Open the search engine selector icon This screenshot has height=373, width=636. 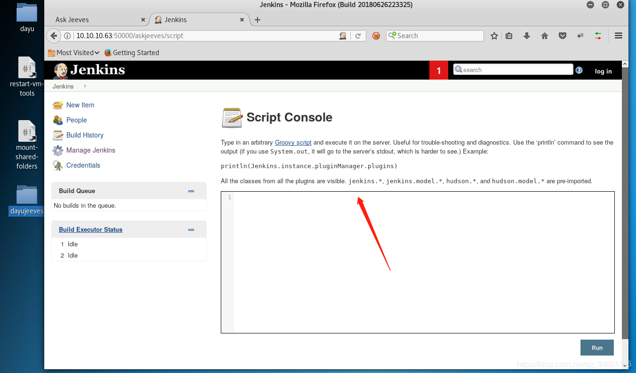(x=392, y=36)
